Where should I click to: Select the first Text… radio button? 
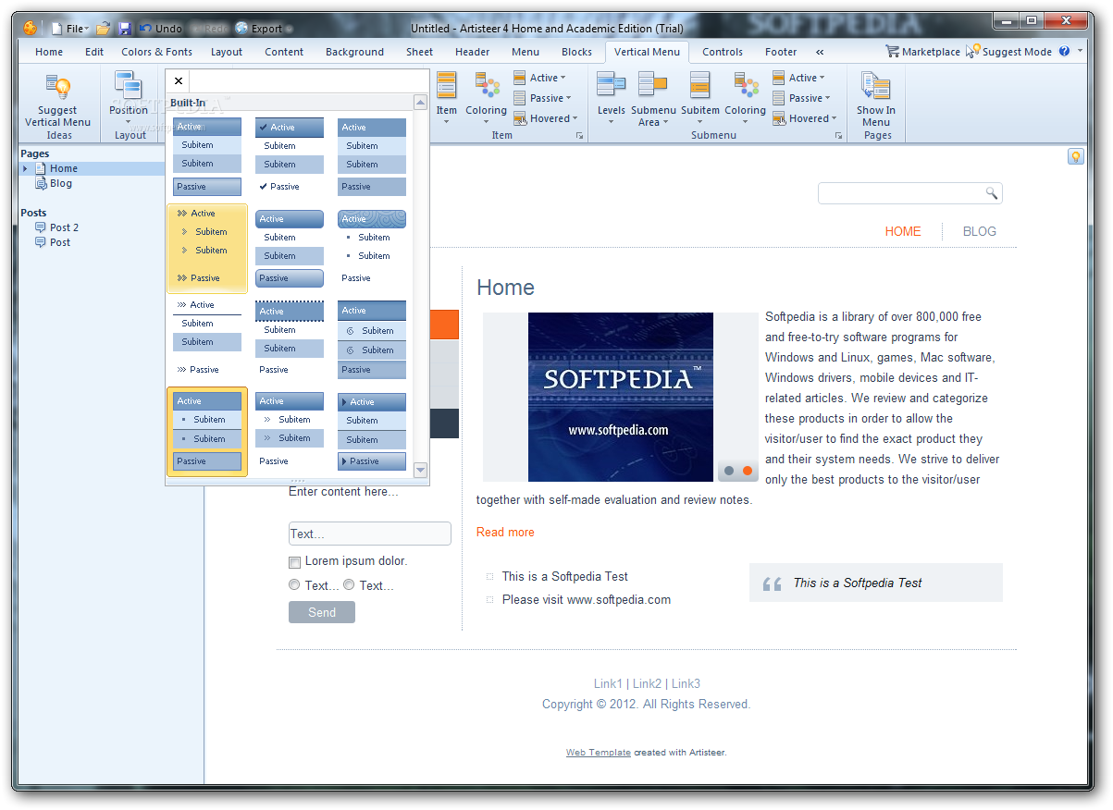(x=294, y=584)
